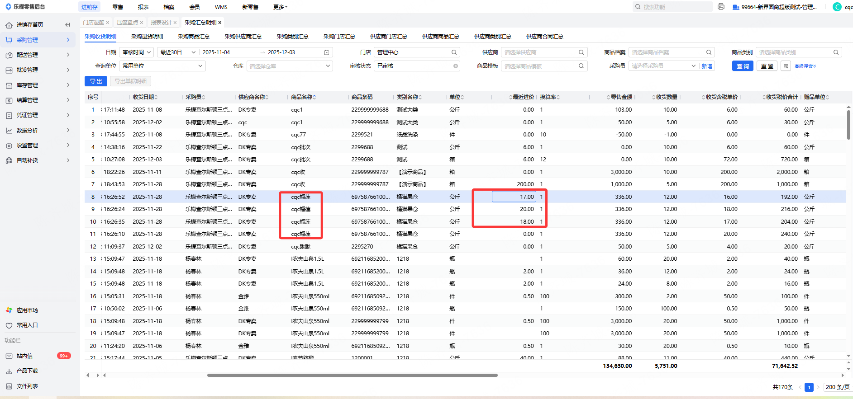Click the 常用入口 heart icon

click(9, 325)
